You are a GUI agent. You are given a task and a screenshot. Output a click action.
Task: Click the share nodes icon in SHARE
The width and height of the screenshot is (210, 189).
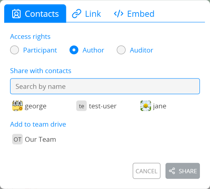[x=172, y=171]
